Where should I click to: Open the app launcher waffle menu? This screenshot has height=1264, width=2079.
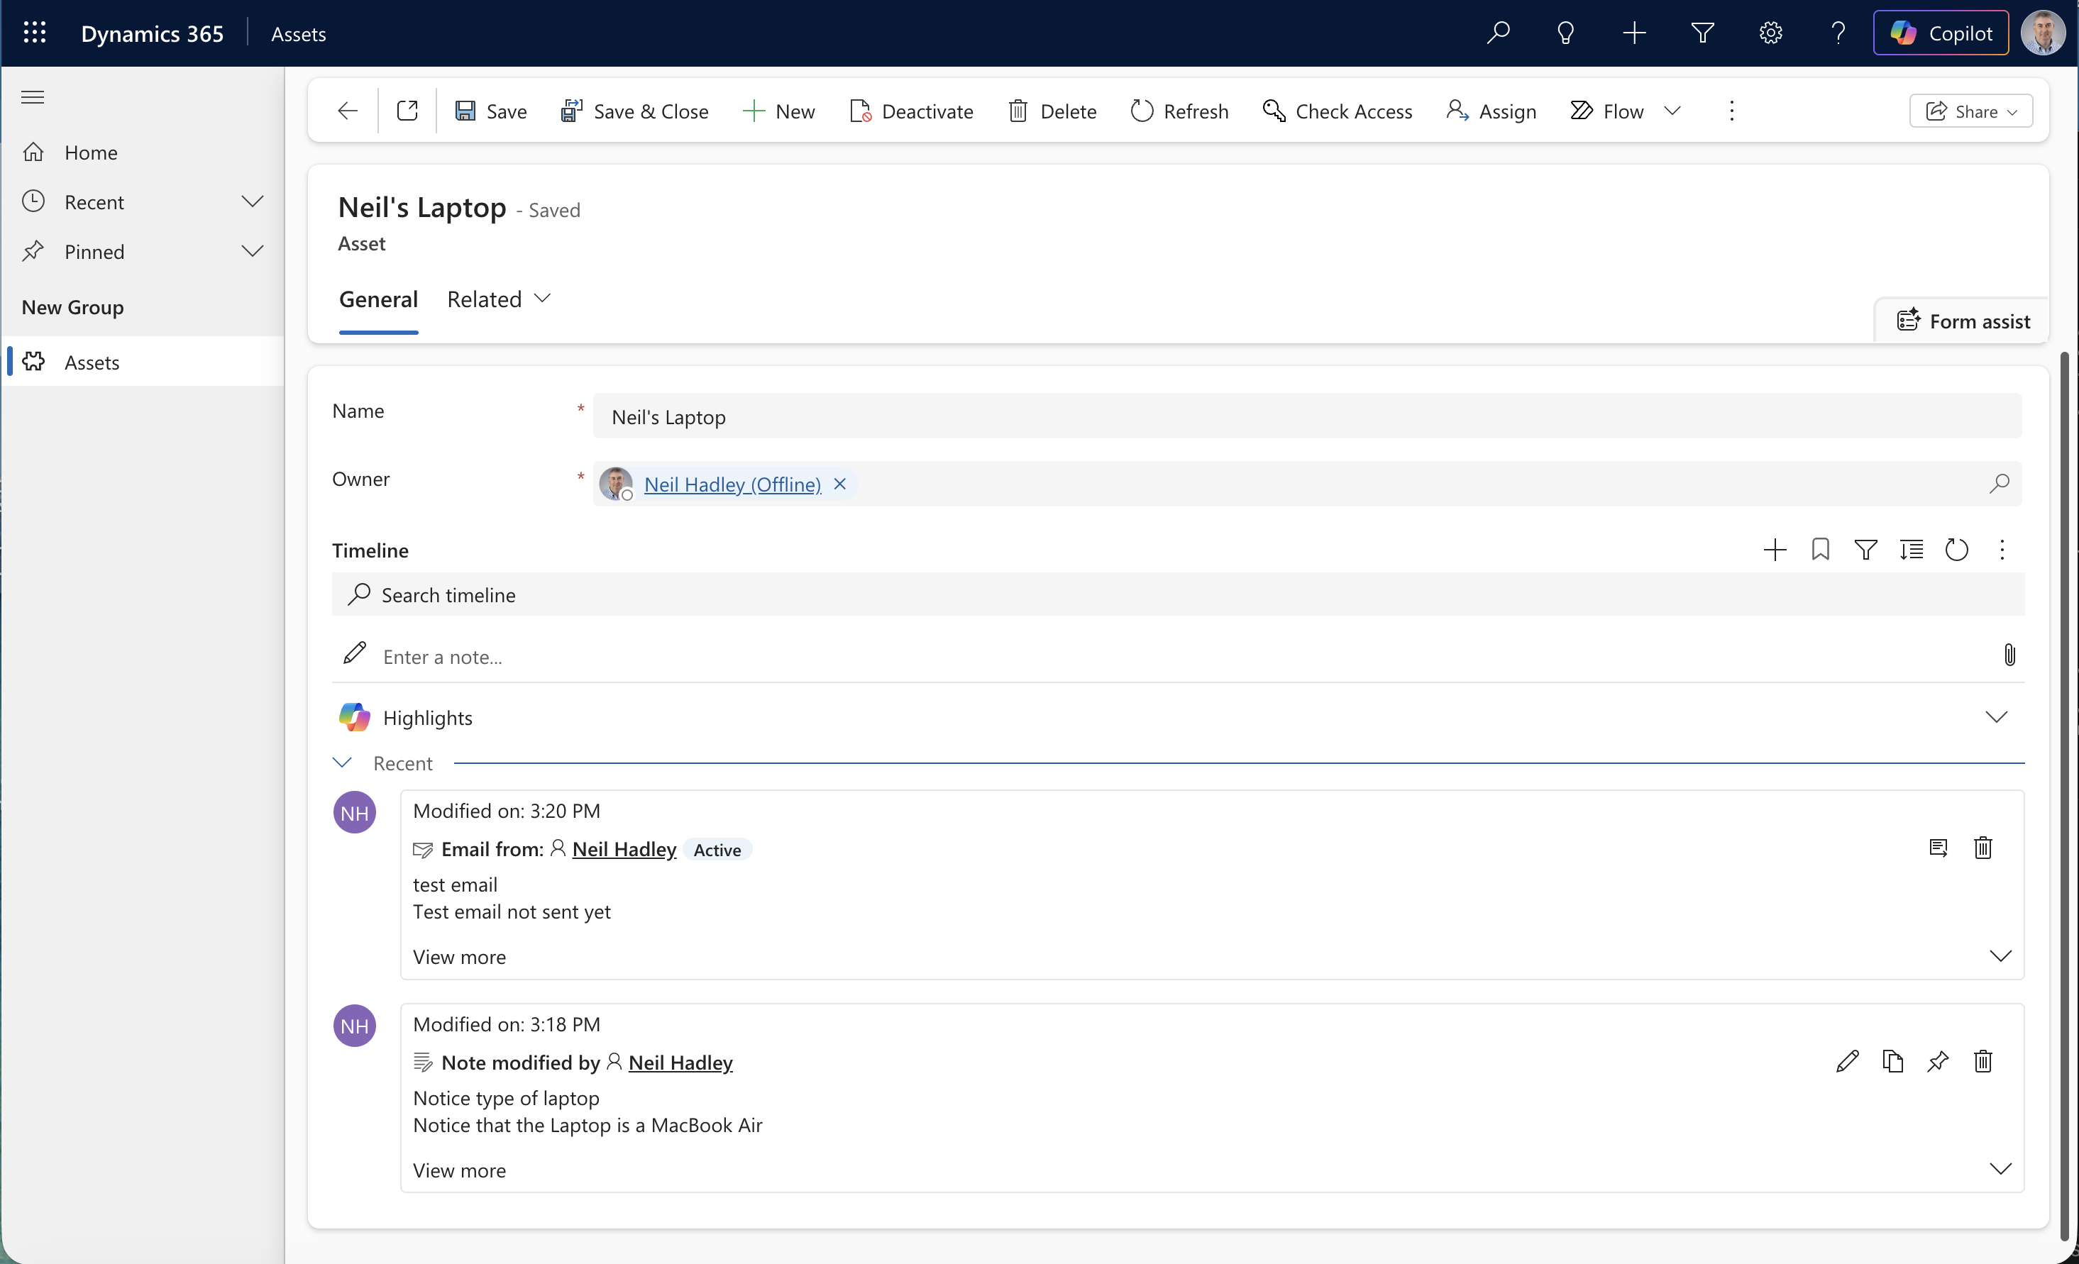click(x=35, y=33)
